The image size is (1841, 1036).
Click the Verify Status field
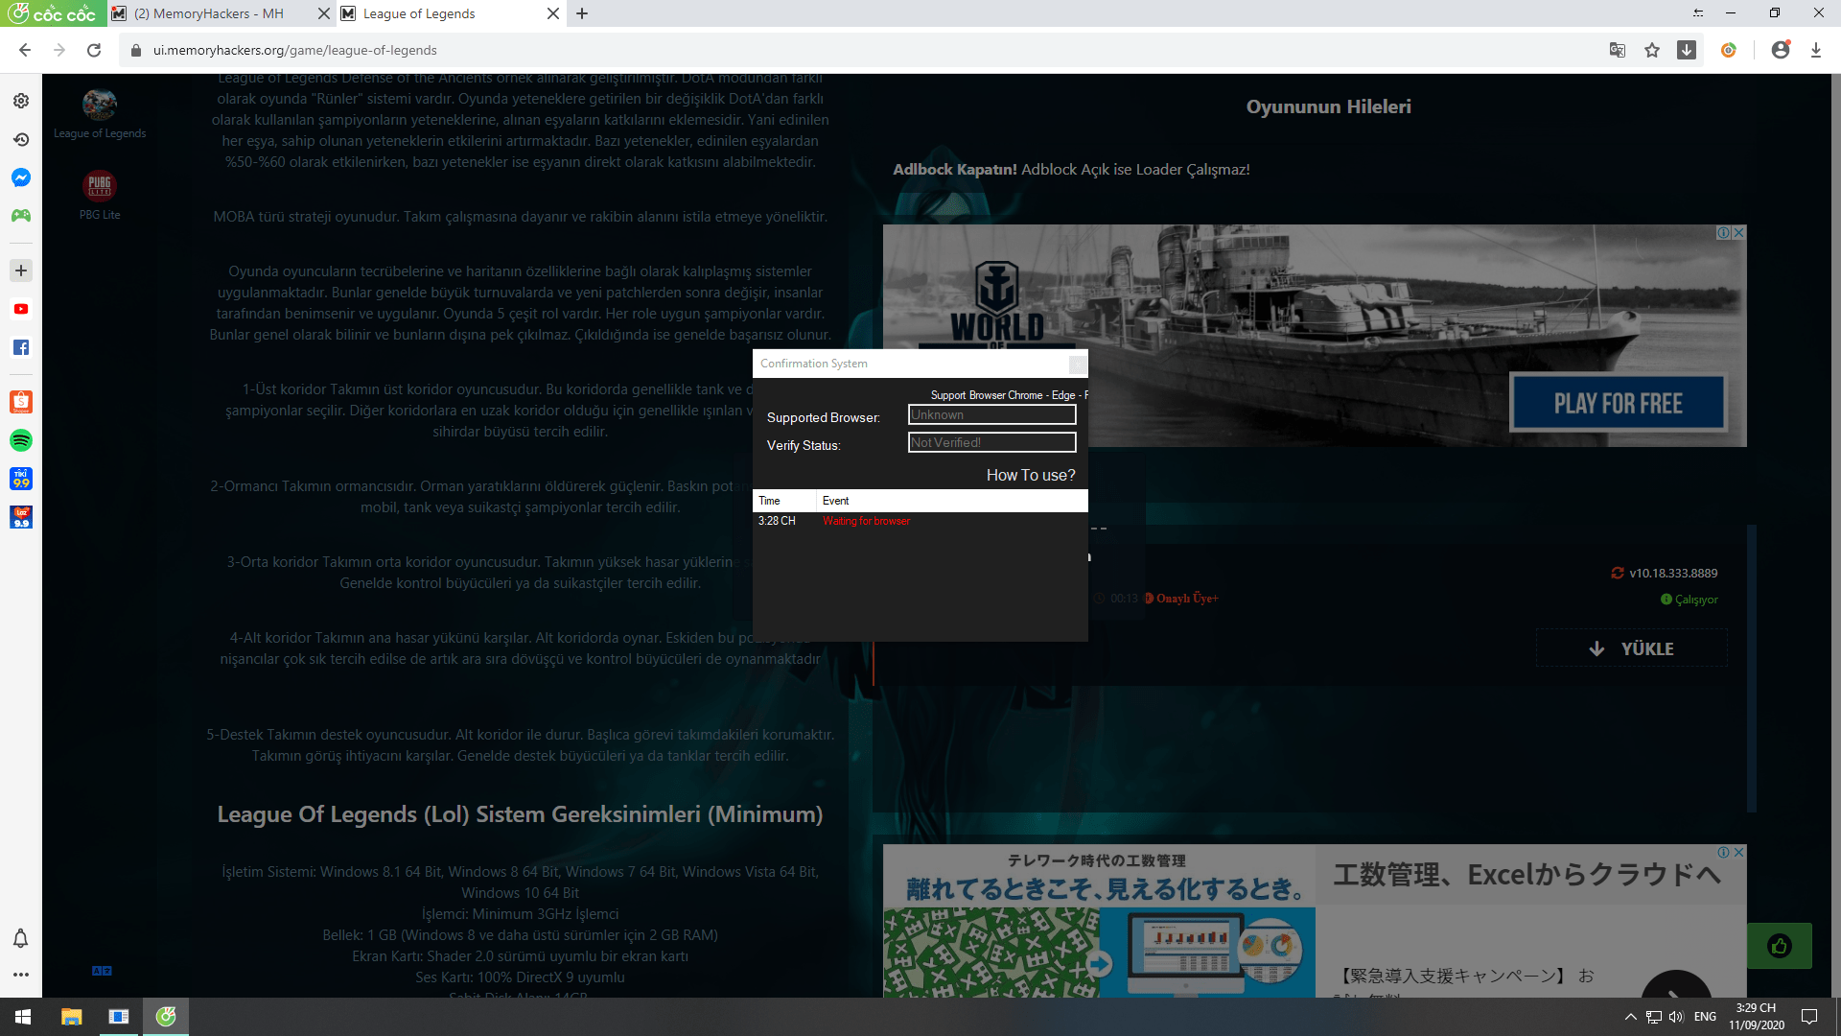click(x=992, y=442)
